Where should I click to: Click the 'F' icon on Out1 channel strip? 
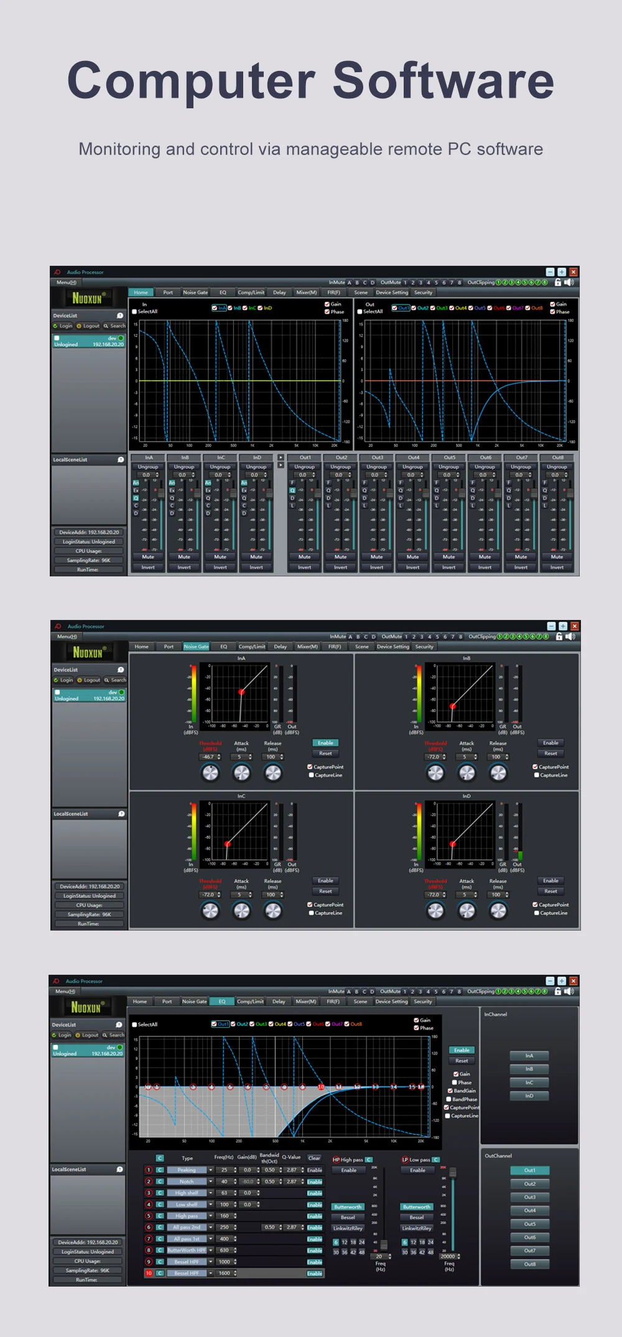coord(292,482)
